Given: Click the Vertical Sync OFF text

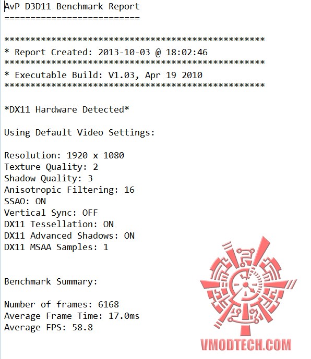Looking at the screenshot, I should point(51,213).
